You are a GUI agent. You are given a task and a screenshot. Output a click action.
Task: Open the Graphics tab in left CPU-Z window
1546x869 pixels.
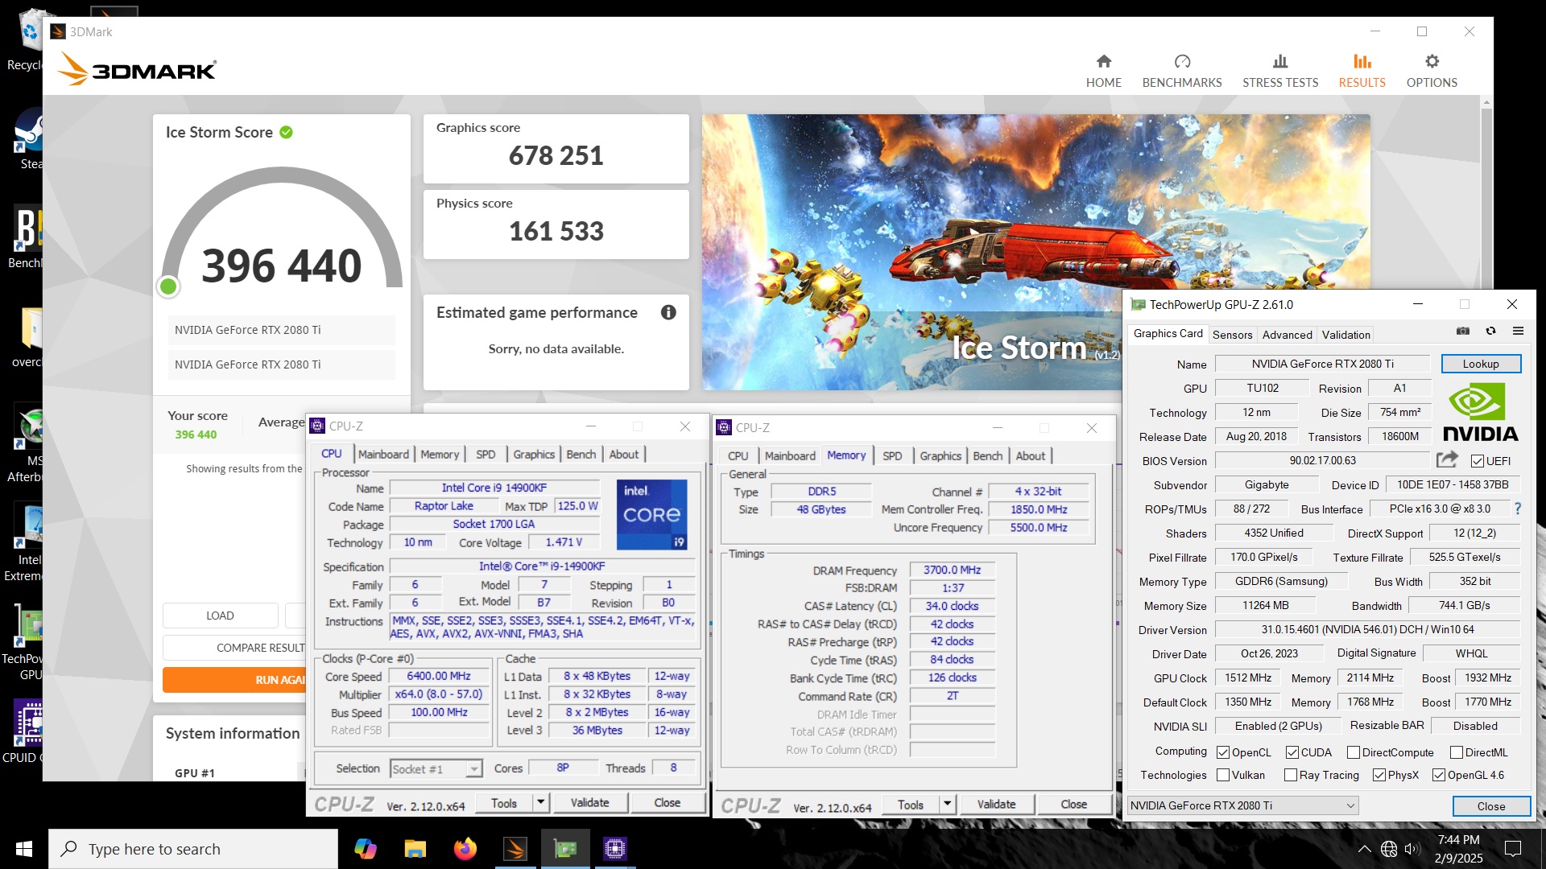[x=534, y=454]
